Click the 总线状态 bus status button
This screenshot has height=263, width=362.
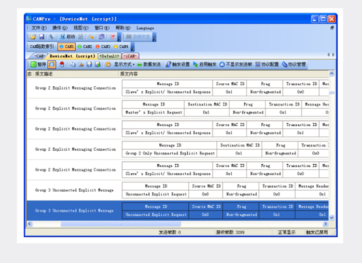138,37
